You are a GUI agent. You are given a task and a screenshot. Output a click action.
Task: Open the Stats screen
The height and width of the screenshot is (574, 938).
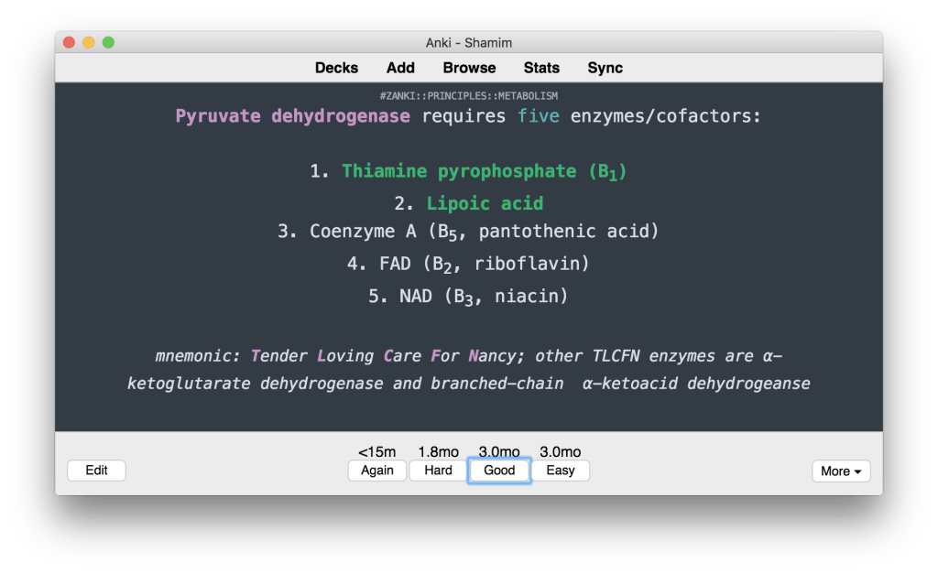point(541,68)
